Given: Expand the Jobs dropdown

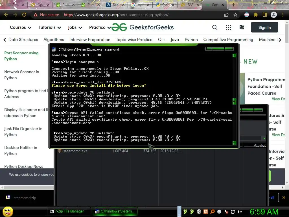Looking at the screenshot, I should [75, 27].
